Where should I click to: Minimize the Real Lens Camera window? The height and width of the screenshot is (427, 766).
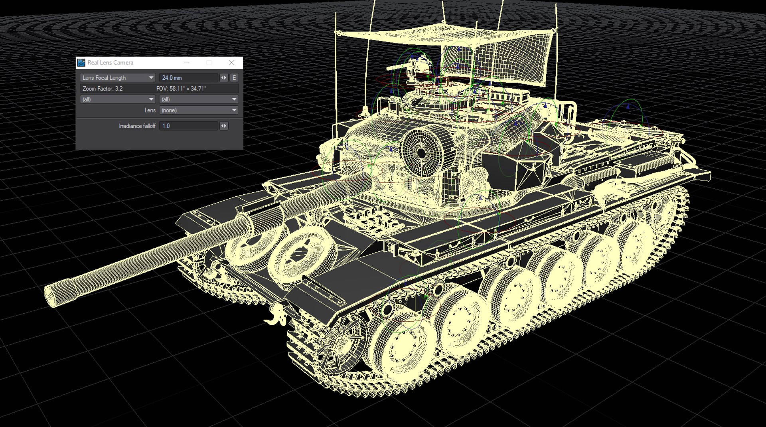coord(187,63)
